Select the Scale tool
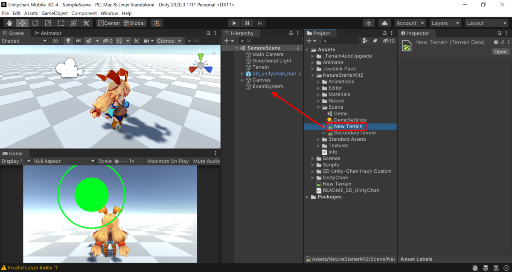The height and width of the screenshot is (272, 512). 48,23
